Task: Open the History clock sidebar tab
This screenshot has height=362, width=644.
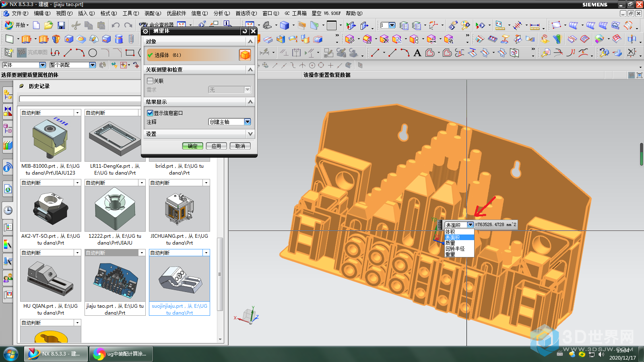Action: pyautogui.click(x=8, y=210)
